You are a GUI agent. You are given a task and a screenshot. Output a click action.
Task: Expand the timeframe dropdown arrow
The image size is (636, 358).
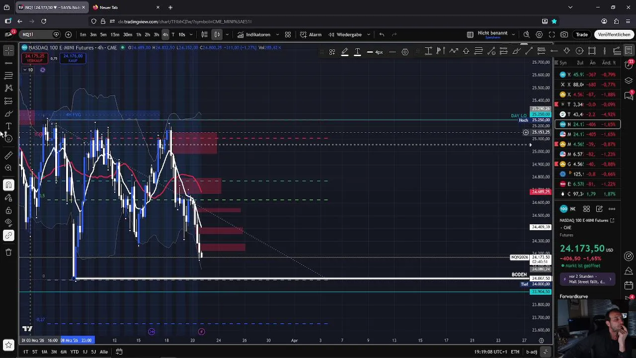(192, 34)
